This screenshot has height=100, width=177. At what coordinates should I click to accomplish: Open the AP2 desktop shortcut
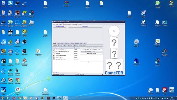(4, 91)
